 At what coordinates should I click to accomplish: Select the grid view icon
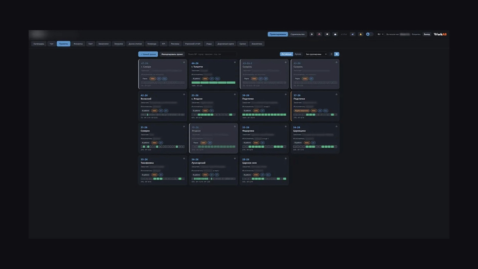pyautogui.click(x=337, y=54)
